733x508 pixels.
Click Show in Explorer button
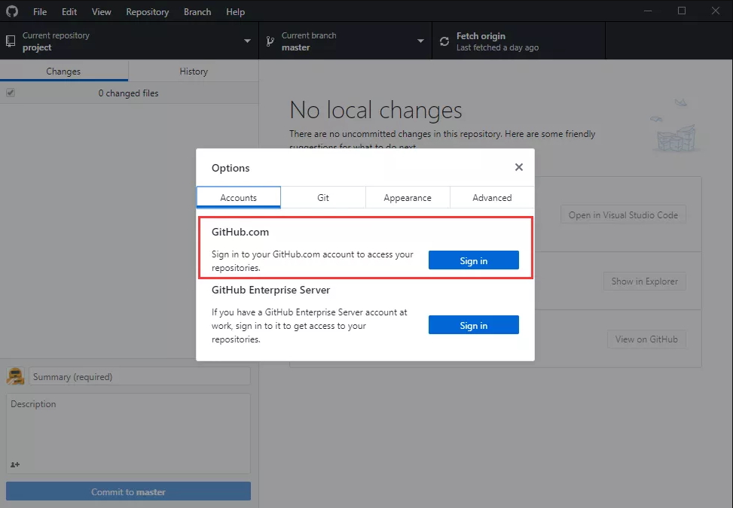pyautogui.click(x=645, y=281)
